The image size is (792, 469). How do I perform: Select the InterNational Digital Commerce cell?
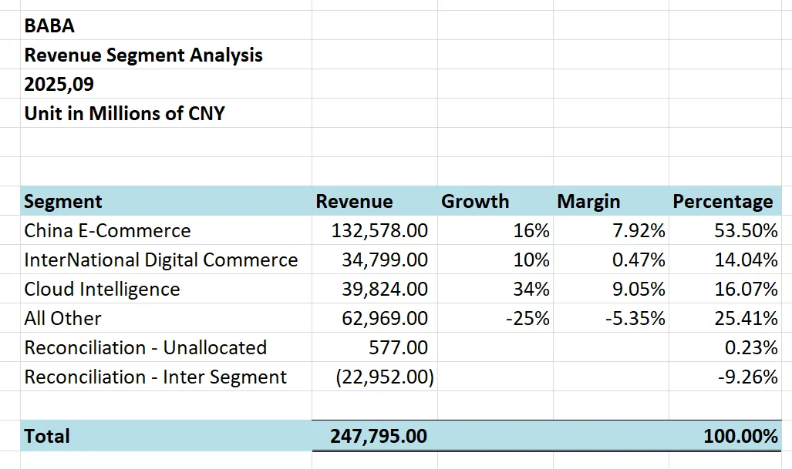click(x=161, y=260)
